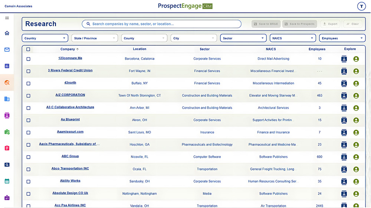Viewport: 371px width, 208px height.
Task: Click the Clear button
Action: (x=352, y=24)
